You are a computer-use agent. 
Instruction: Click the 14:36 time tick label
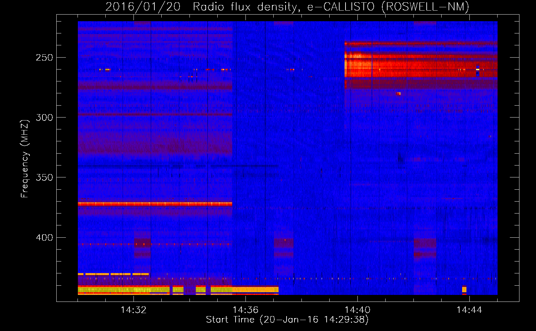tap(245, 310)
